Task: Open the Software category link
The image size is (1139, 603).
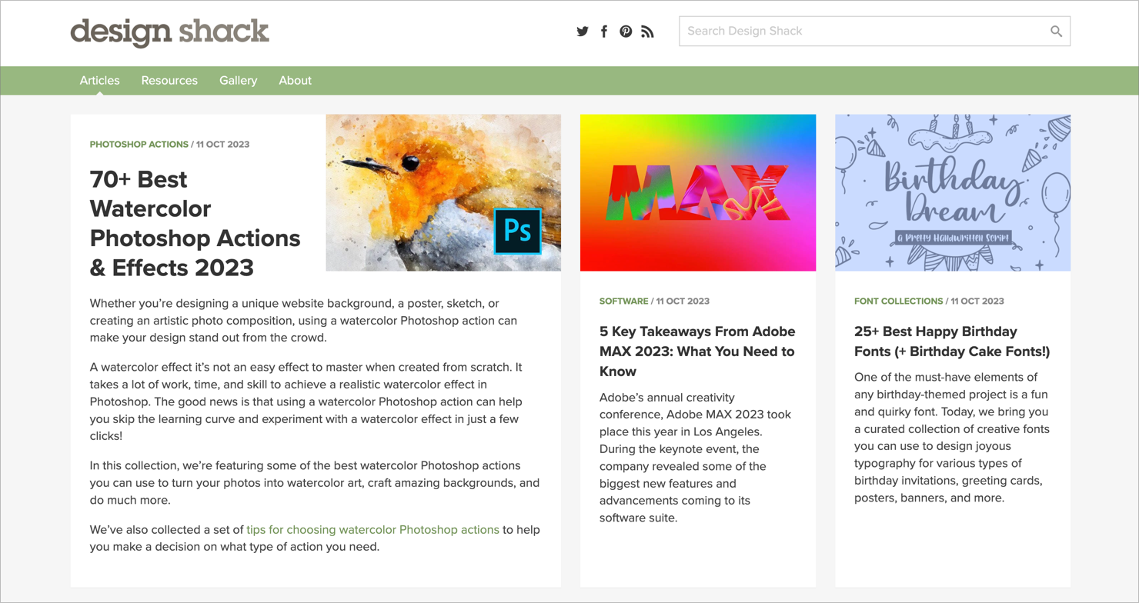Action: pos(624,301)
